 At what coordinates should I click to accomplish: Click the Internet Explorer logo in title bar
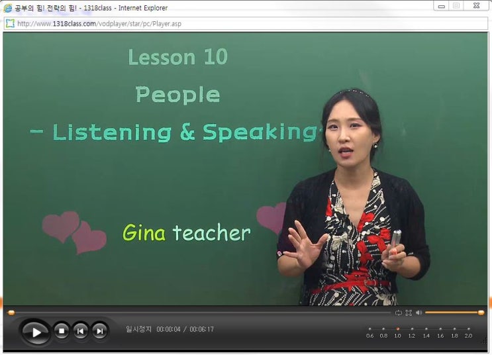[7, 8]
